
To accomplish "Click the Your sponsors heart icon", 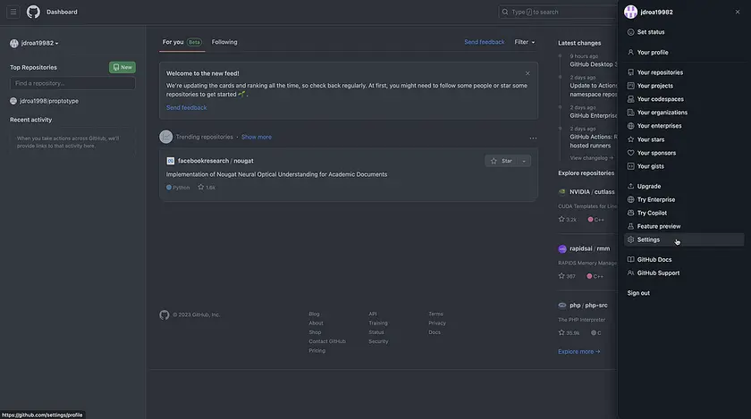I will (x=630, y=153).
